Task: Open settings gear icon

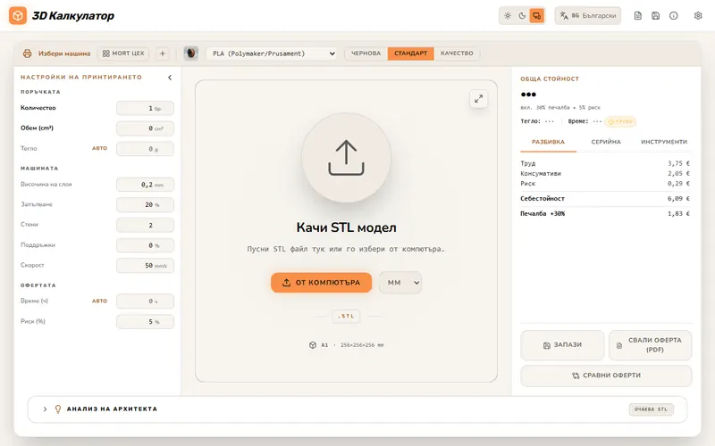Action: click(698, 16)
